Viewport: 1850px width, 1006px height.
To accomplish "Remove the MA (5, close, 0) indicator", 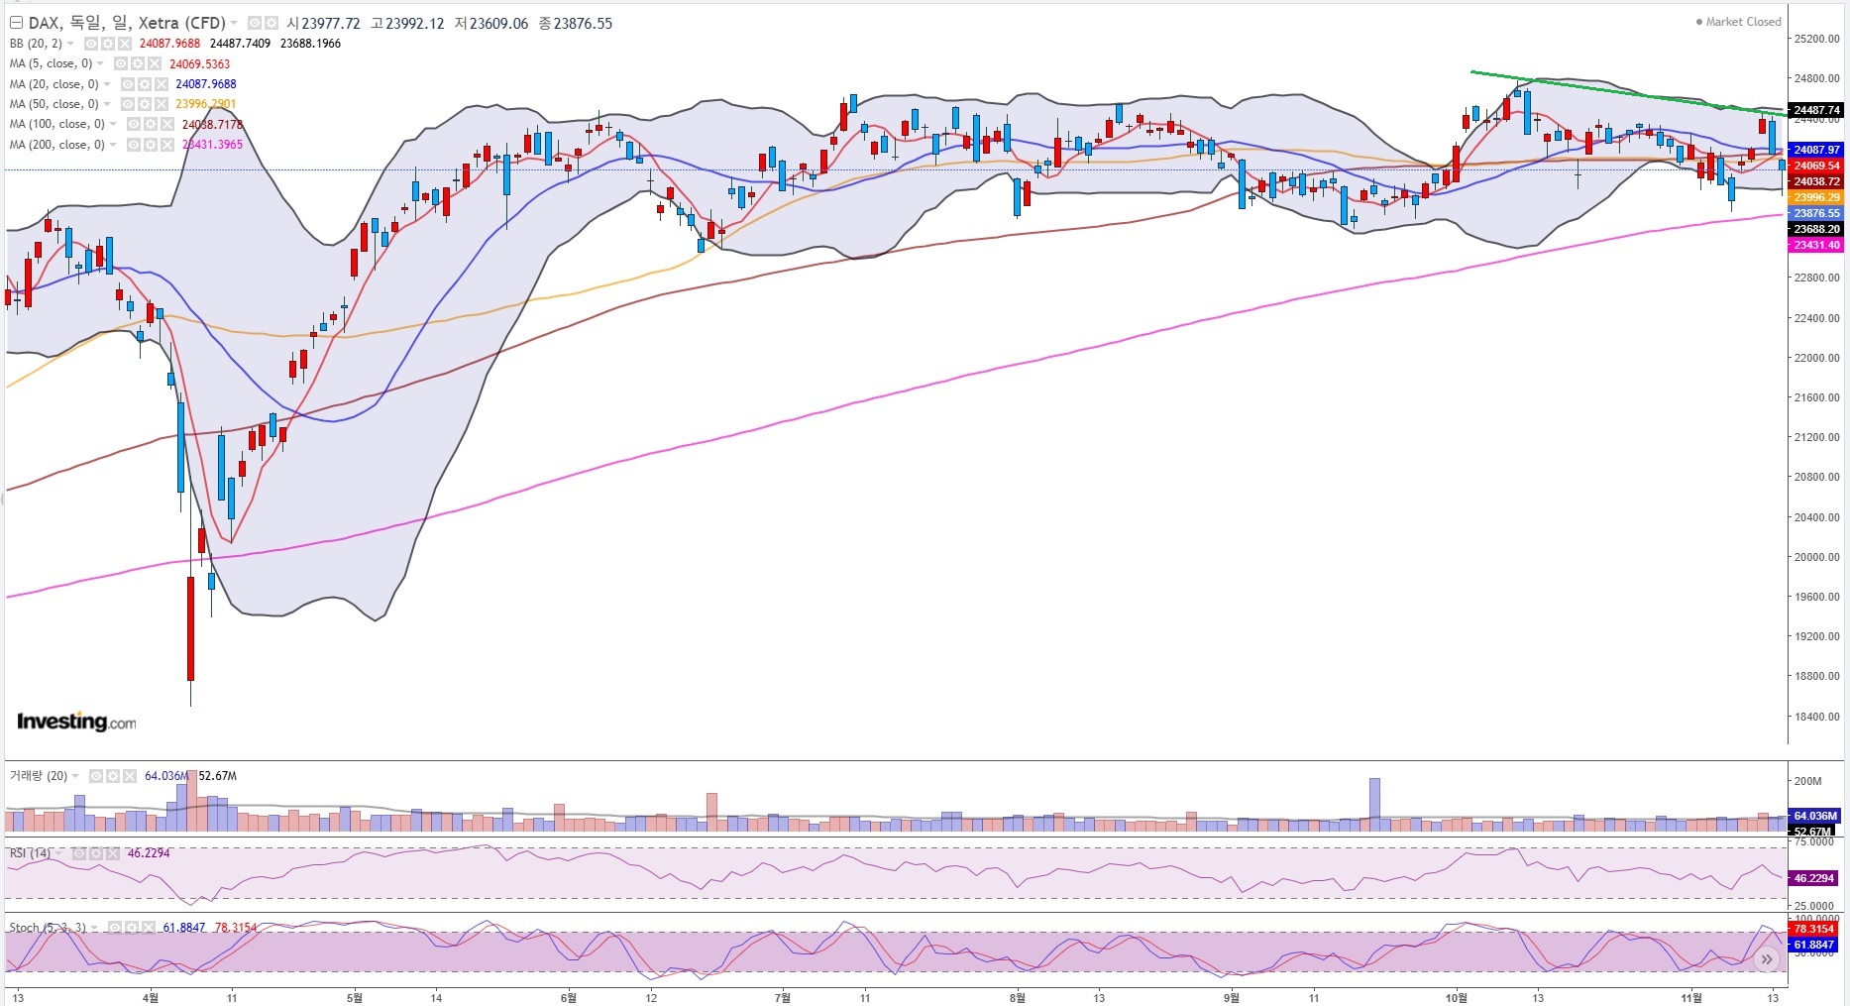I will click(x=154, y=63).
